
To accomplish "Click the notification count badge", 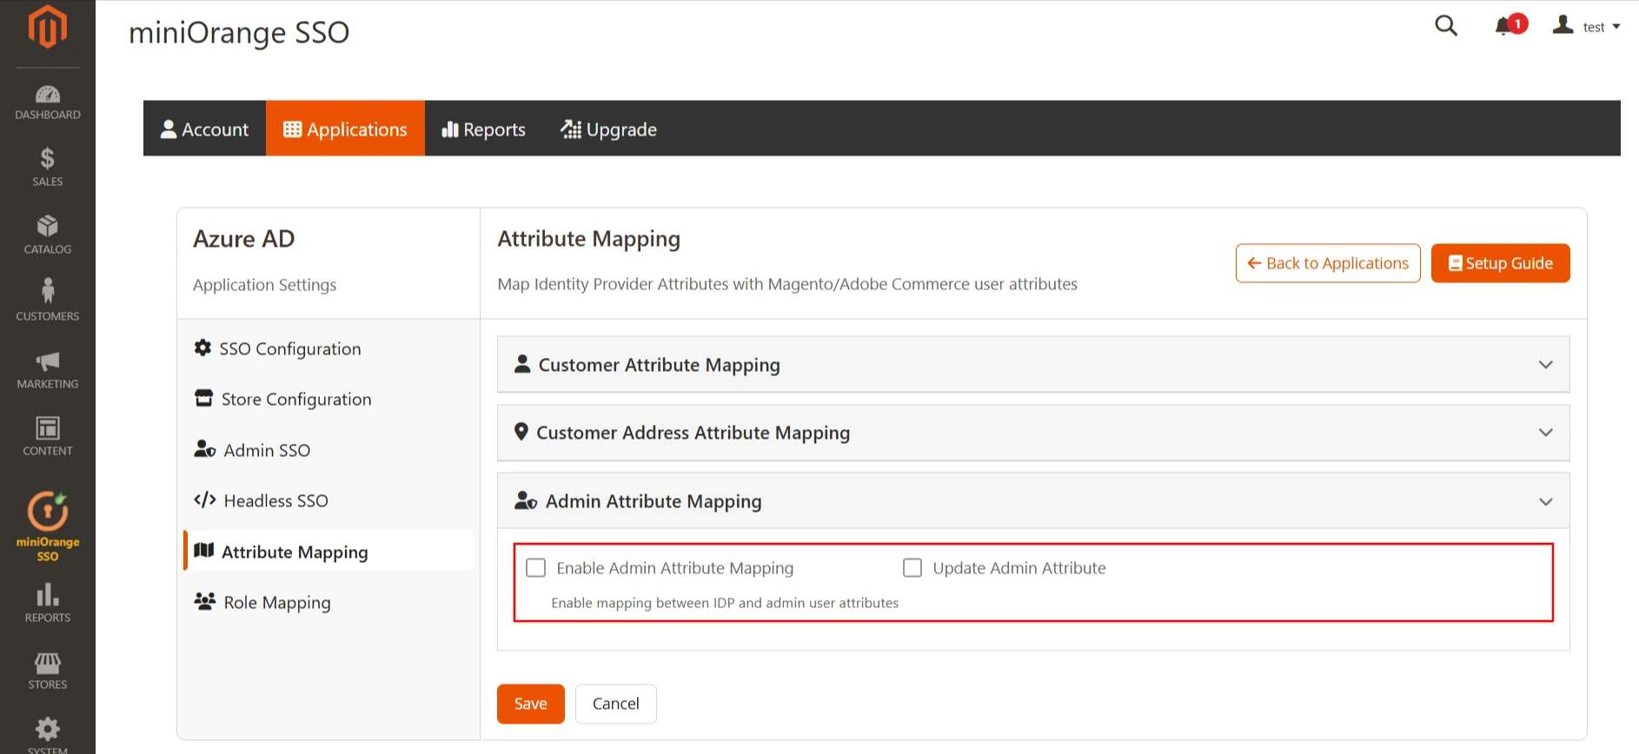I will [1517, 23].
